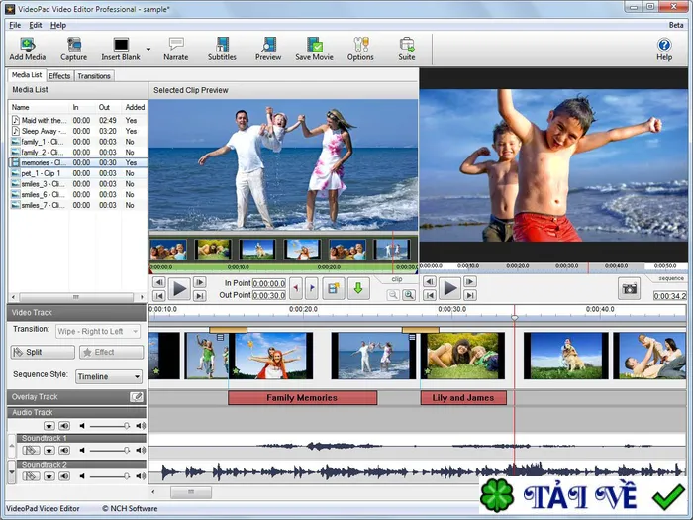Open the Transition Wipe - Right to Left dropdown
Screen dimensions: 693x520
[98, 331]
